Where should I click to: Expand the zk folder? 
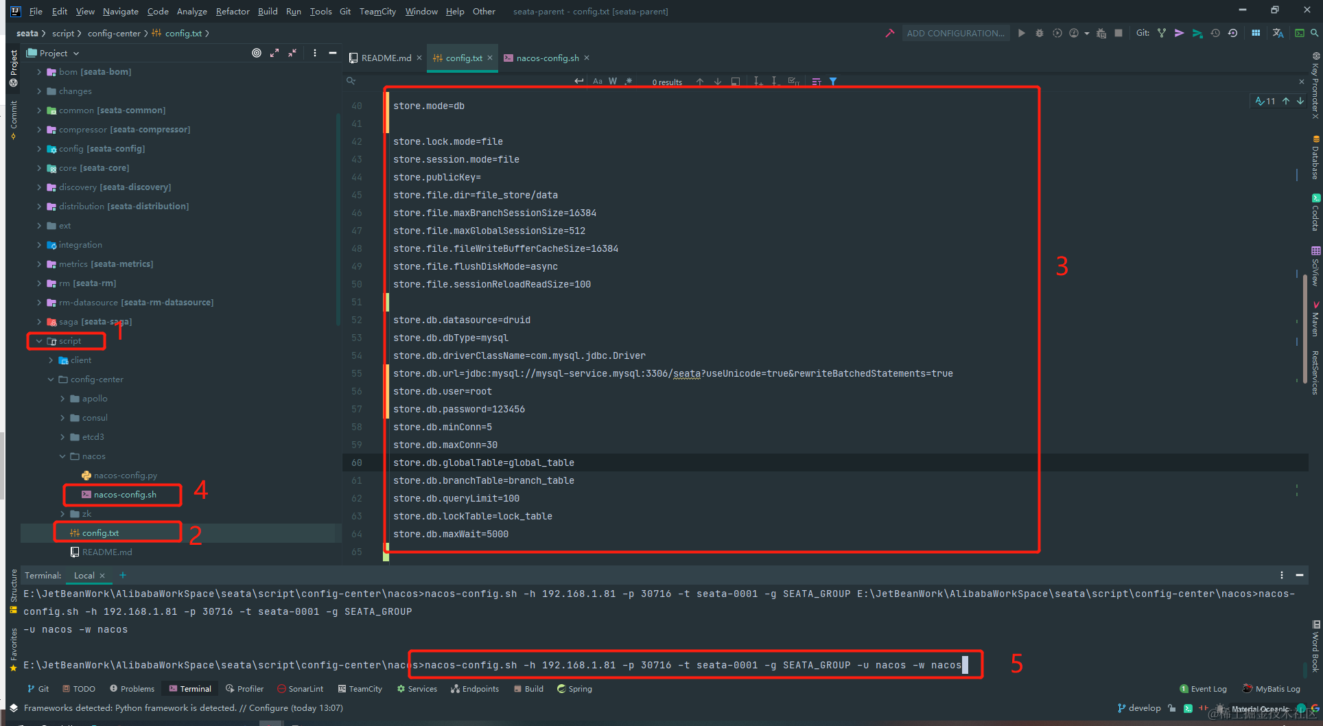pos(62,513)
